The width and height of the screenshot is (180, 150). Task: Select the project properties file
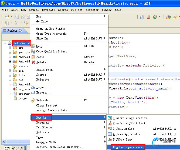point(24,98)
